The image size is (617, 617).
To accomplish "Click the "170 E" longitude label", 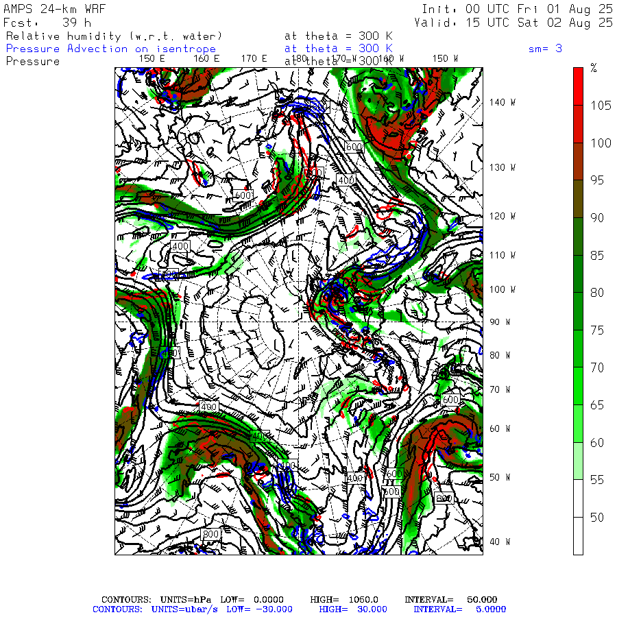I will coord(254,59).
